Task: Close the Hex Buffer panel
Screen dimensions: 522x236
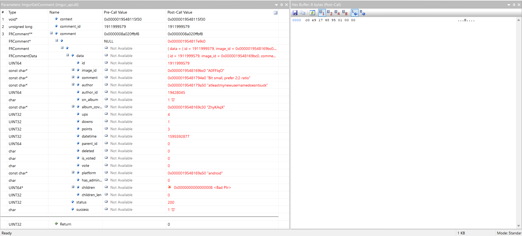Action: pyautogui.click(x=519, y=5)
